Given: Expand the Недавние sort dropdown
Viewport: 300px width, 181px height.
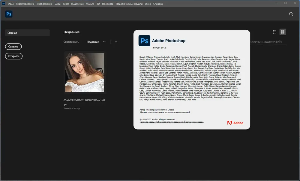Looking at the screenshot, I should pos(96,42).
